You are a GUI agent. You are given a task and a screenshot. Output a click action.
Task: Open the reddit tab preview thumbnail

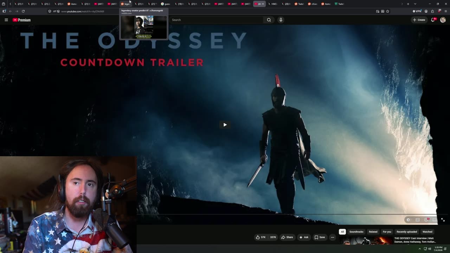144,27
